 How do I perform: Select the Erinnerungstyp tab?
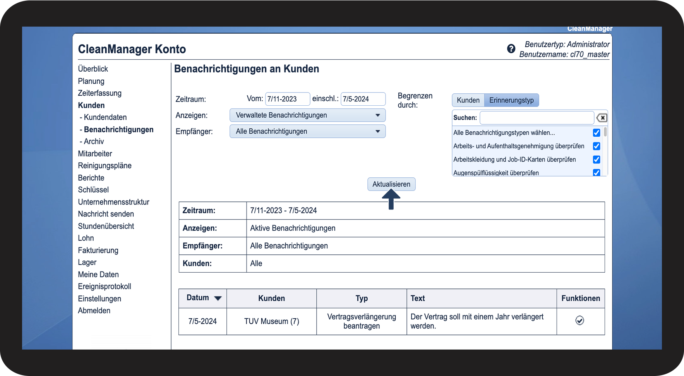pyautogui.click(x=511, y=100)
